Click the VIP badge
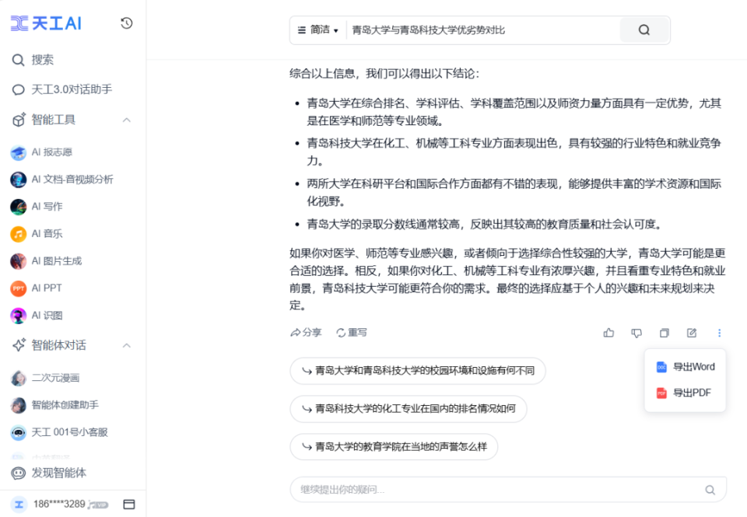 98,505
